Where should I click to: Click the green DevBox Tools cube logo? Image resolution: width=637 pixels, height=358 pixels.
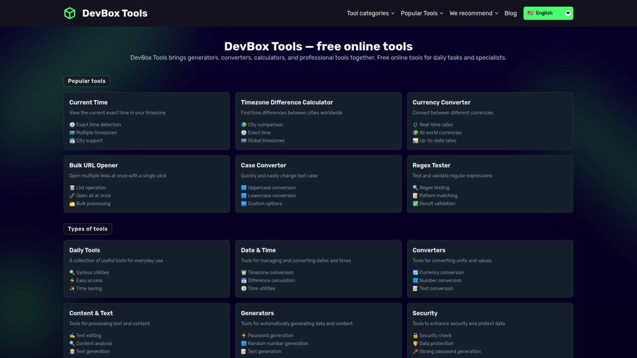tap(68, 12)
